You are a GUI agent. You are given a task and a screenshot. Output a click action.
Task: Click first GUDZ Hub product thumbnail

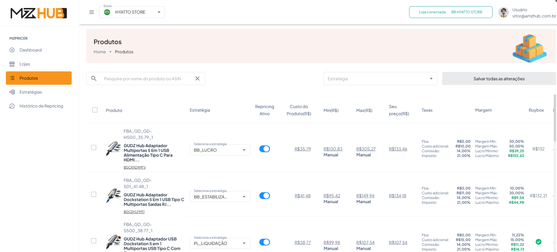[113, 148]
